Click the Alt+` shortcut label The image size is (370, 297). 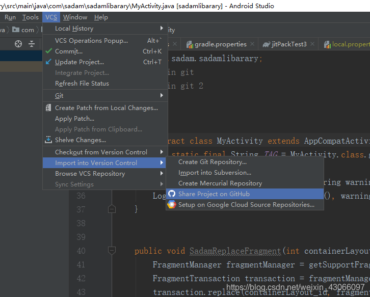(154, 41)
